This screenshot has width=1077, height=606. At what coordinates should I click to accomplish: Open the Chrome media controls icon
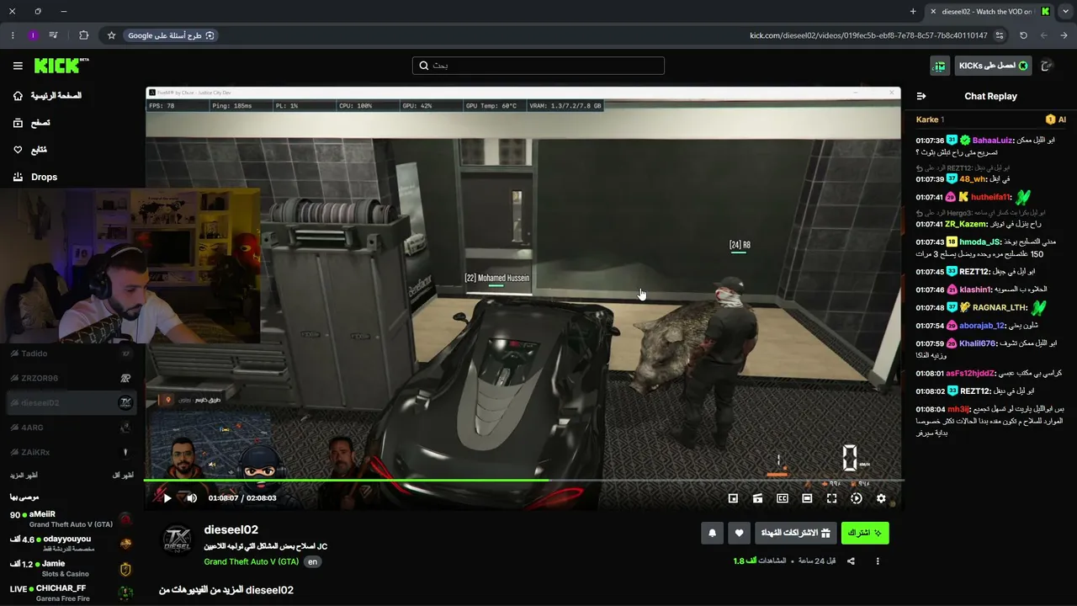click(x=53, y=35)
